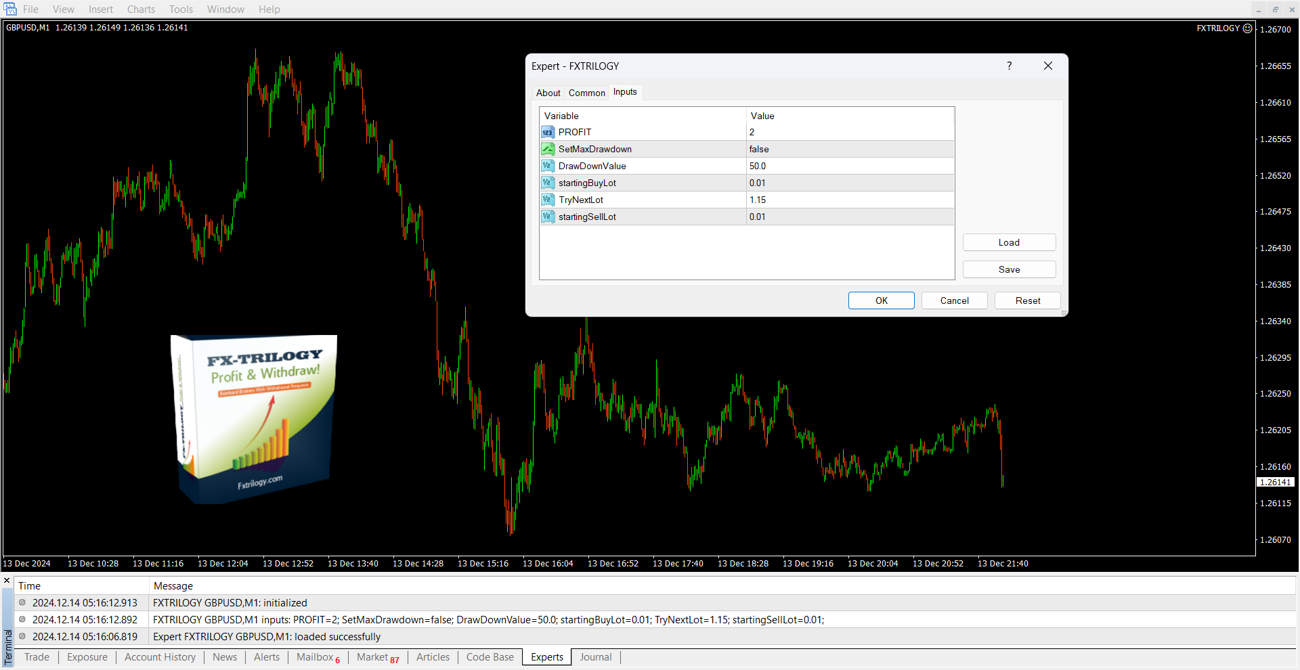Click the startingSellLot variable icon
Viewport: 1300px width, 670px height.
coord(547,217)
